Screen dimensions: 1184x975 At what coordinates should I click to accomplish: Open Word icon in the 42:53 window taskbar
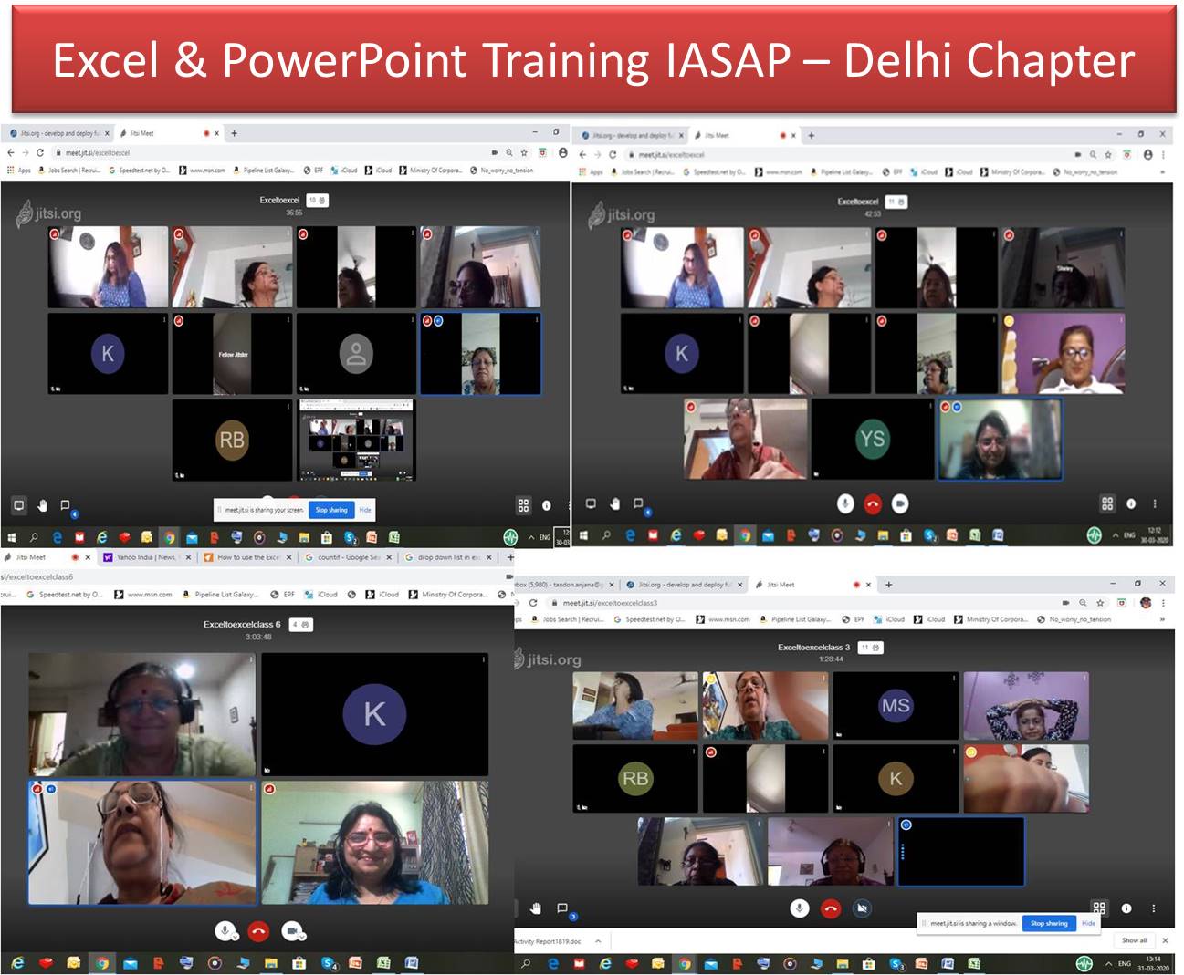pyautogui.click(x=998, y=535)
